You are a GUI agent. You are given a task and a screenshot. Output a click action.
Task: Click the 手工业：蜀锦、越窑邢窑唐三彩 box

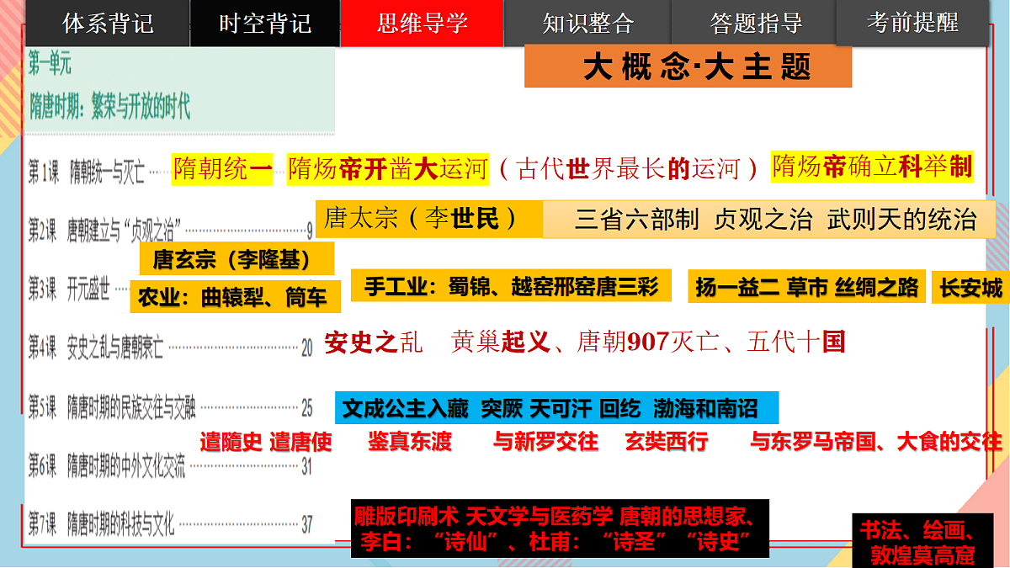pyautogui.click(x=511, y=286)
